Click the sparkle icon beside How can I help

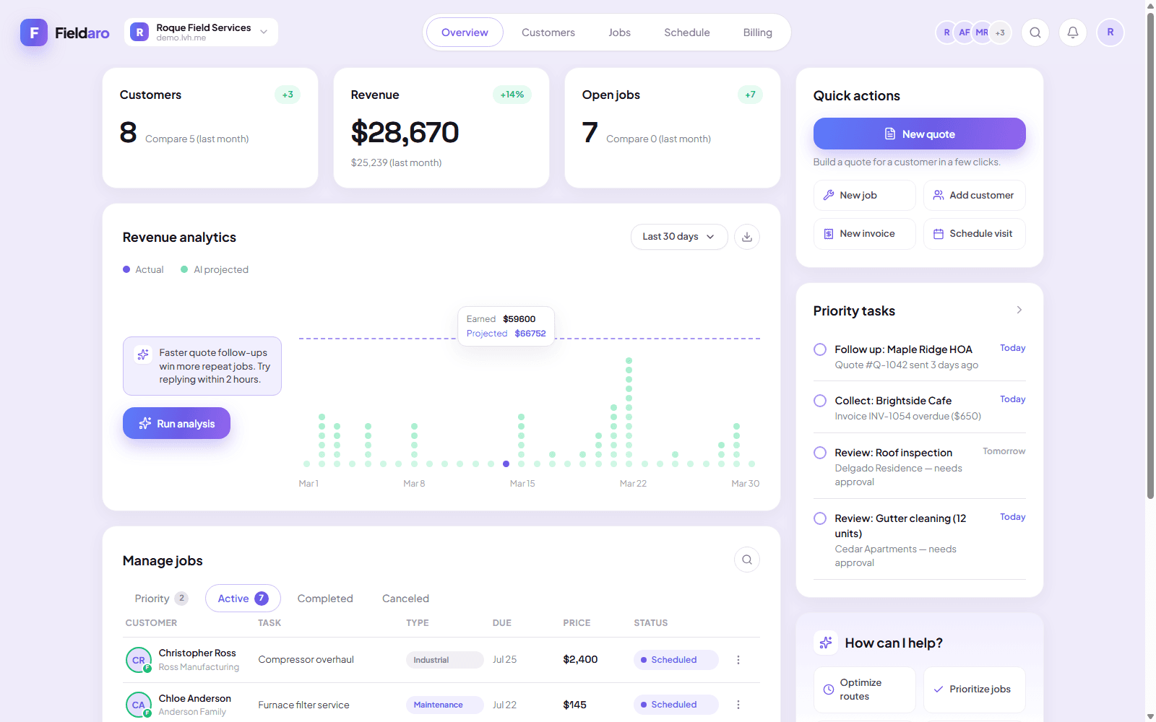click(x=826, y=643)
